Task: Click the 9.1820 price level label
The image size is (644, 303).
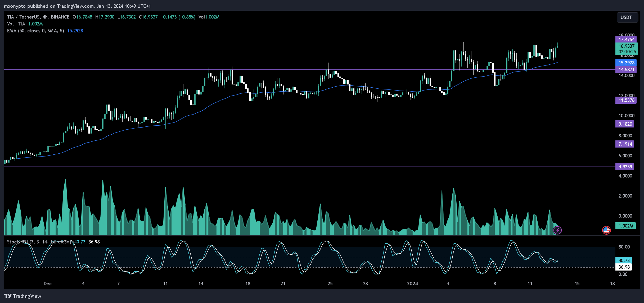Action: pos(625,124)
